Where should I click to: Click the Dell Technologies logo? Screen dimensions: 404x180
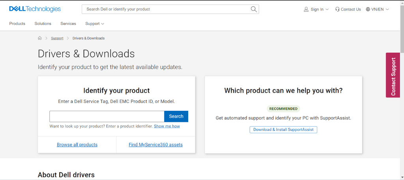point(35,9)
